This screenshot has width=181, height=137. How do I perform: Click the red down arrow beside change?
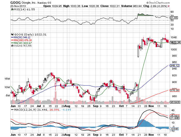pyautogui.click(x=169, y=6)
